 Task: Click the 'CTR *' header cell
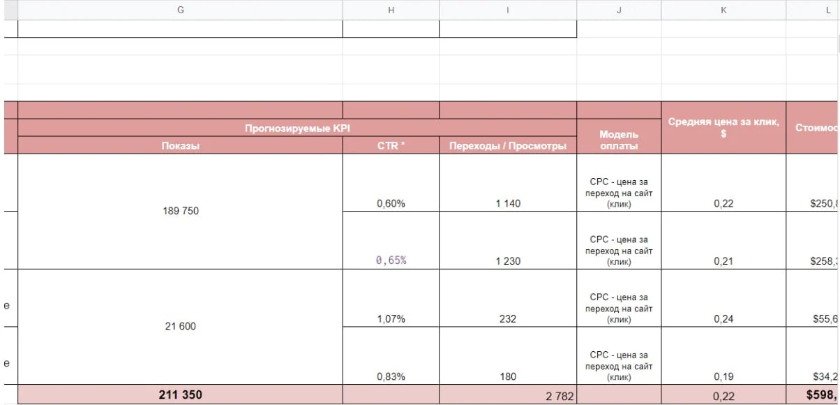[391, 145]
